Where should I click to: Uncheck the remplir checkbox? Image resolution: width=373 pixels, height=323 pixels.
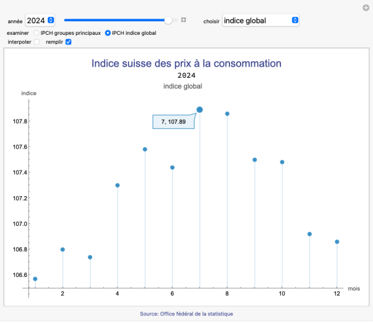tap(68, 42)
